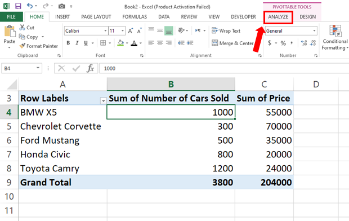349x221 pixels.
Task: Open the FILE tab
Action: point(11,17)
